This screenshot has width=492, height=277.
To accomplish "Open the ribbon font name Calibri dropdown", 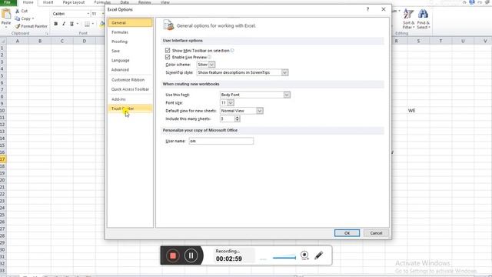I will [88, 14].
